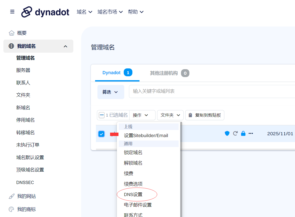This screenshot has width=295, height=217.
Task: Open the 操作 actions dropdown
Action: point(142,115)
